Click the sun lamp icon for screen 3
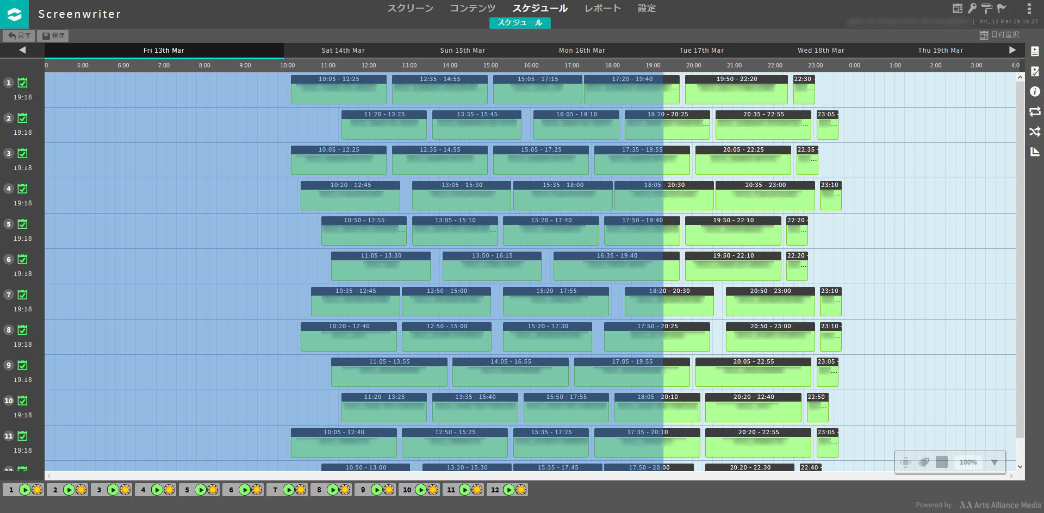Screen dimensions: 1044x513 [125, 490]
